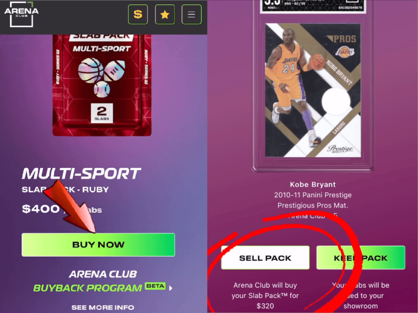Click the Arena Club logo

21,14
